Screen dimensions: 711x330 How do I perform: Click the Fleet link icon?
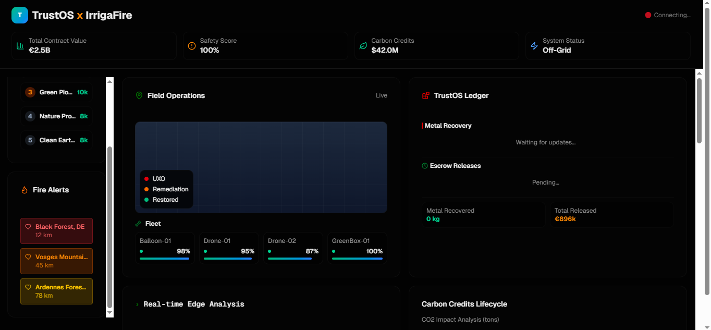point(138,224)
